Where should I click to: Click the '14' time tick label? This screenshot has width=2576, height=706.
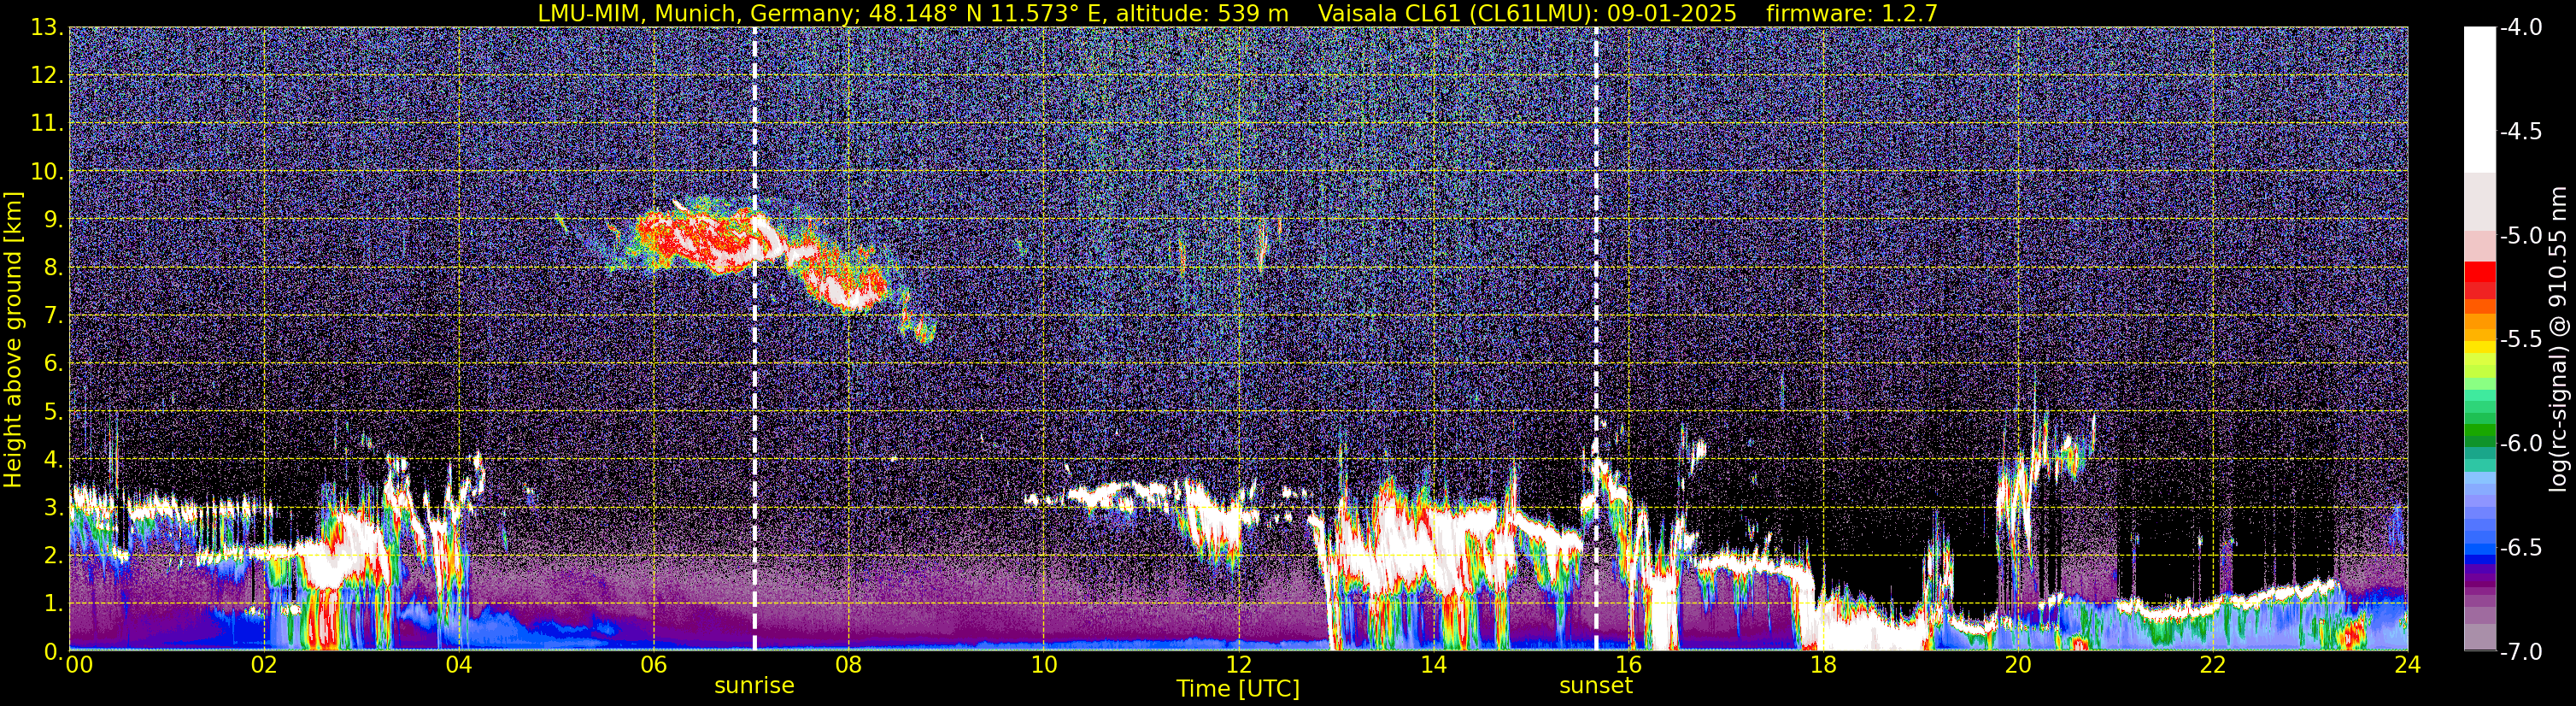point(1434,665)
